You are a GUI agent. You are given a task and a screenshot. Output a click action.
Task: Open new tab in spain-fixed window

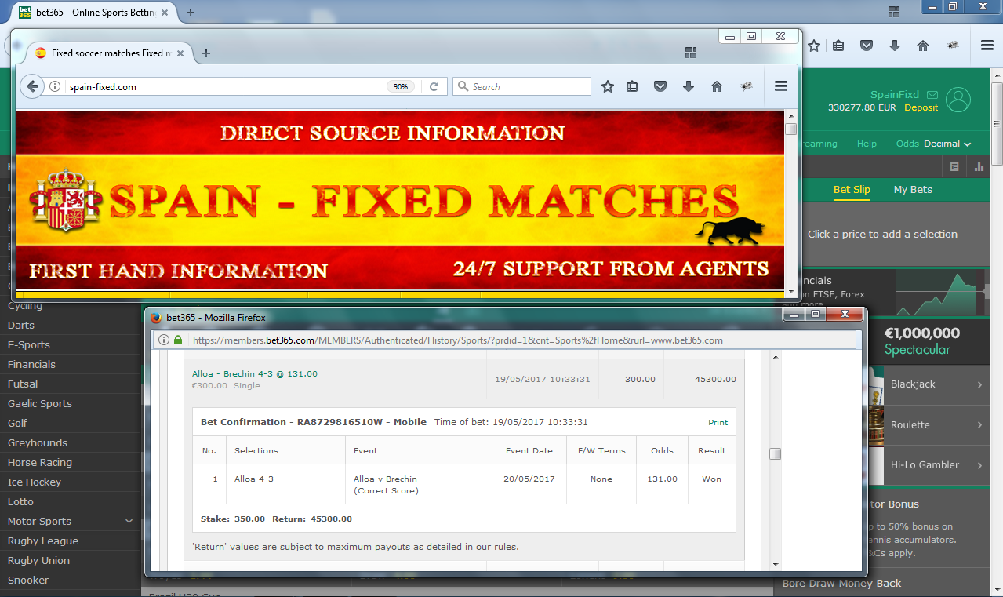206,53
